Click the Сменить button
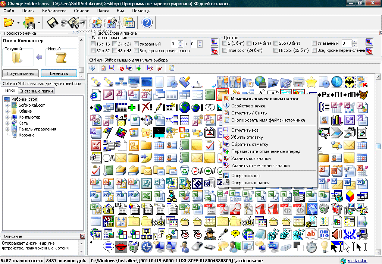The height and width of the screenshot is (264, 382). coord(59,73)
